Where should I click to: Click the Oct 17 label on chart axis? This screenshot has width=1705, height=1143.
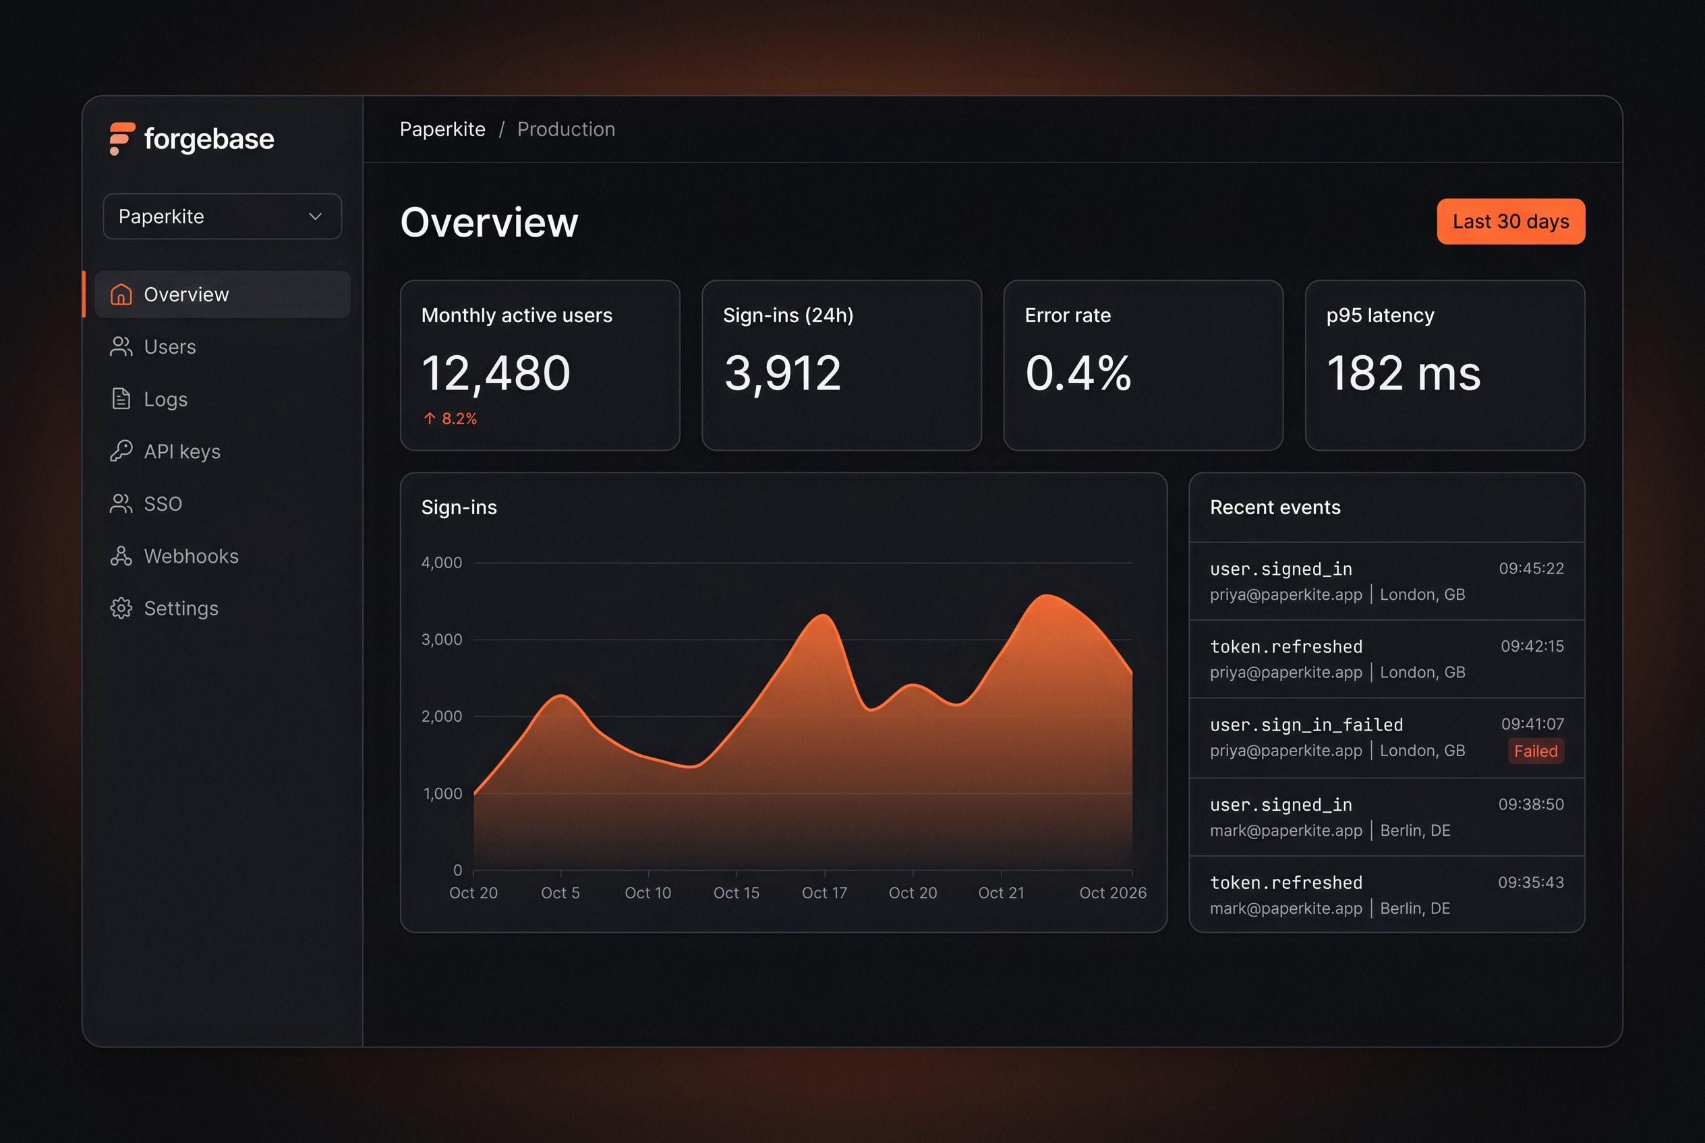(824, 893)
